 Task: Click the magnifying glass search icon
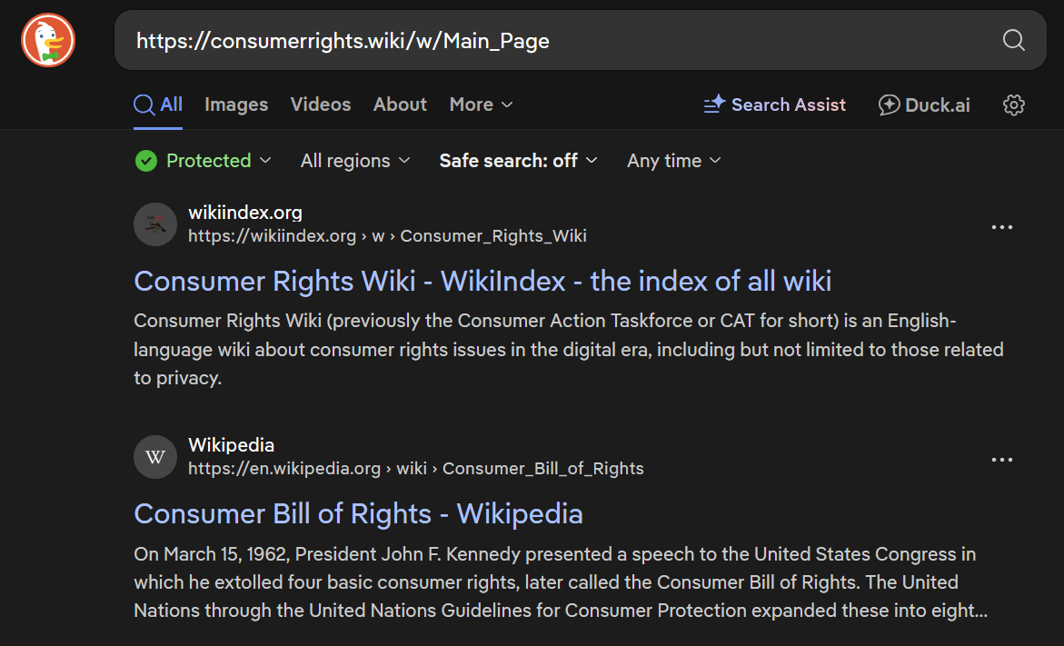[x=1013, y=40]
